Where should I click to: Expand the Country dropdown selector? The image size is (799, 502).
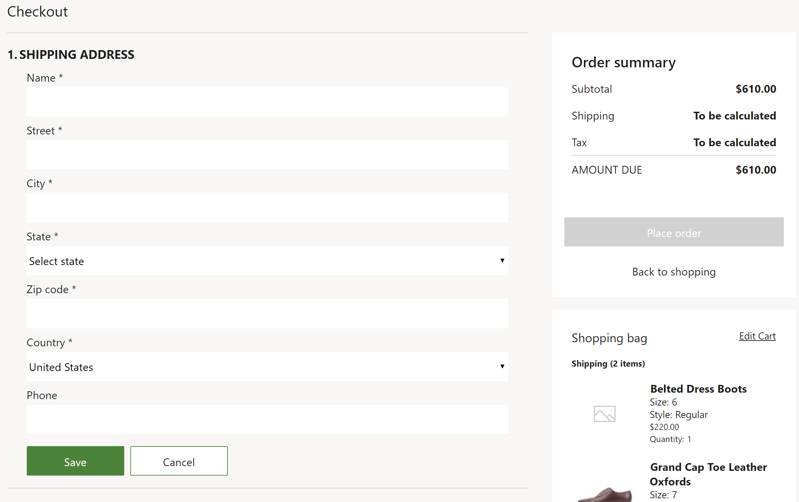coord(267,367)
